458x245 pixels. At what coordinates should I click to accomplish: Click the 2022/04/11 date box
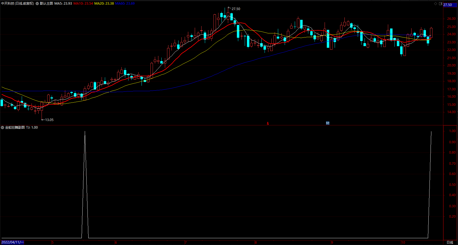[x=12, y=242]
